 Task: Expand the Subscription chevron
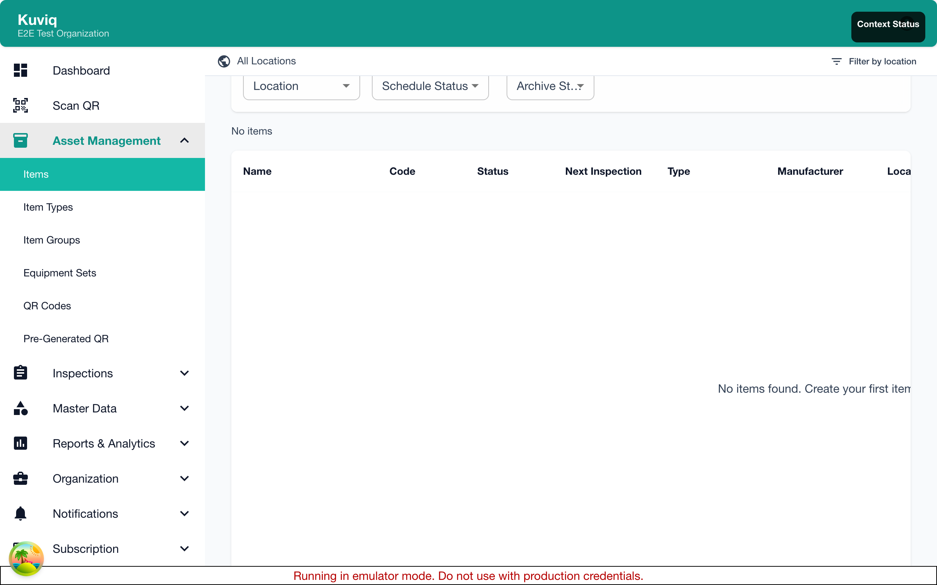184,549
